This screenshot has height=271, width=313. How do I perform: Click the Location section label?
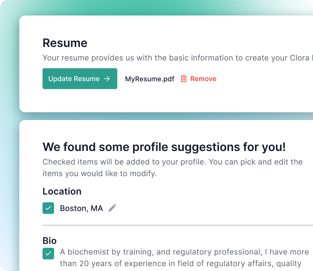pyautogui.click(x=62, y=191)
